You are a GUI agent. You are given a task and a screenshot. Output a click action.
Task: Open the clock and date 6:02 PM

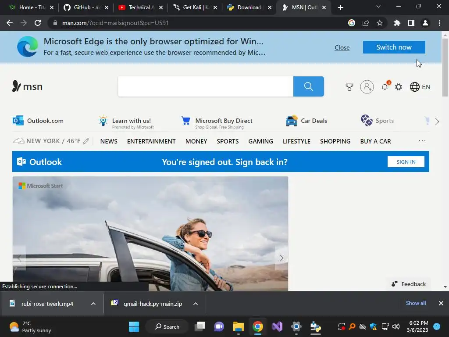418,326
